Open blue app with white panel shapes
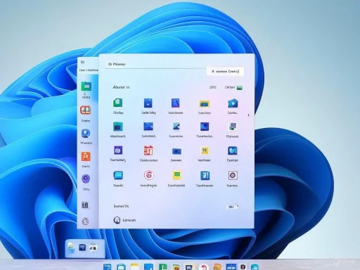Image resolution: width=360 pixels, height=270 pixels. pyautogui.click(x=205, y=175)
